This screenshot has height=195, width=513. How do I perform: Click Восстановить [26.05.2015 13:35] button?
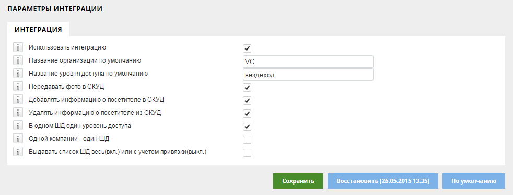click(383, 181)
